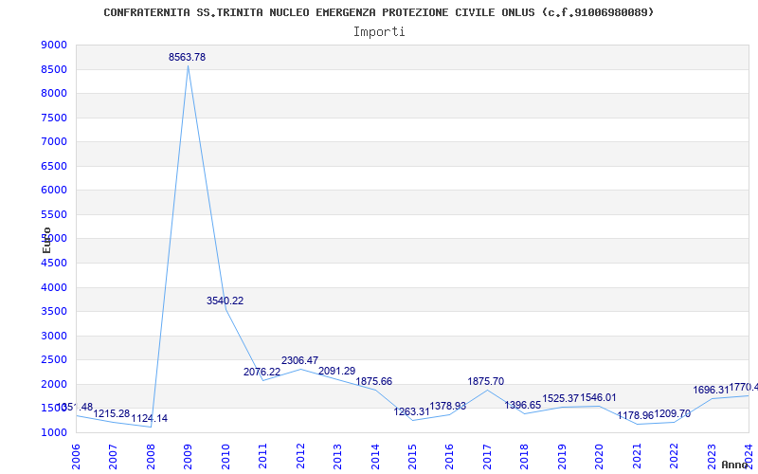This screenshot has height=474, width=758.
Task: Click the 2076.22 data label
Action: click(x=262, y=373)
